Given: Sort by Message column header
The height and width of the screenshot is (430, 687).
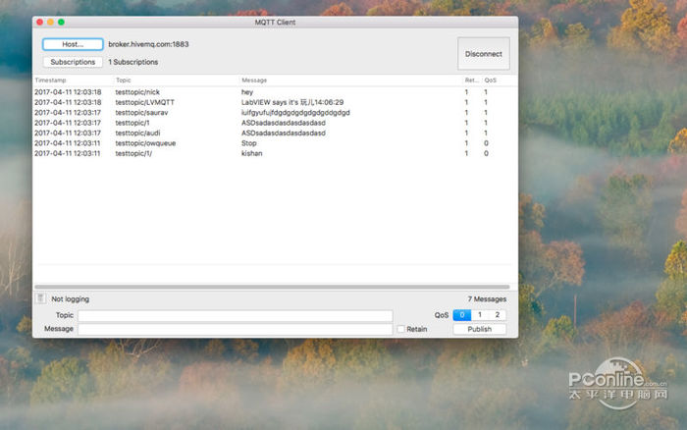Looking at the screenshot, I should 254,81.
